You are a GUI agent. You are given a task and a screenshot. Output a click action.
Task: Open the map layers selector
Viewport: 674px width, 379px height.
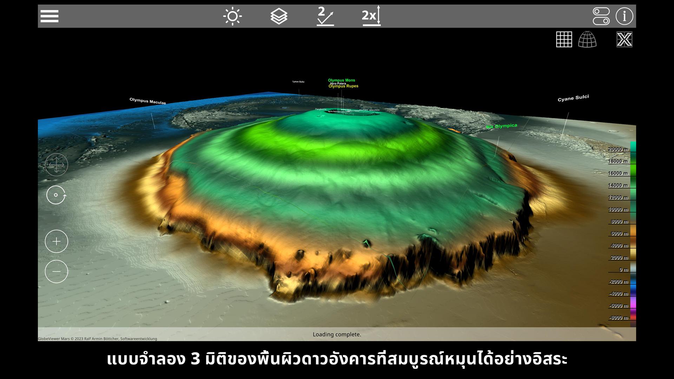[279, 16]
